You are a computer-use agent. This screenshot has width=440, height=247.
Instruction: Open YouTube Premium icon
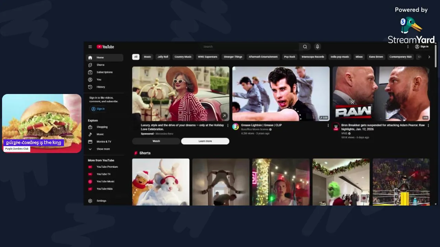tap(90, 167)
